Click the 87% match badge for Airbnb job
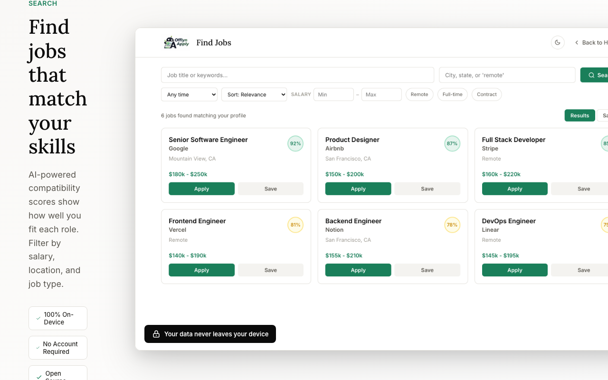This screenshot has width=608, height=380. coord(452,143)
